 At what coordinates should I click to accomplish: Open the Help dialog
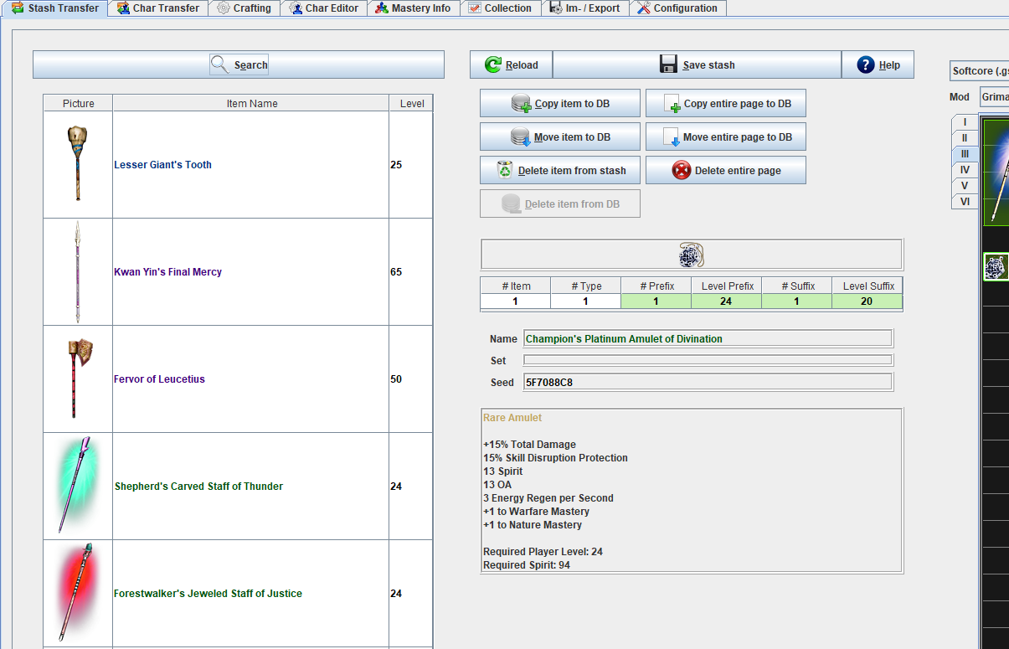click(x=878, y=65)
